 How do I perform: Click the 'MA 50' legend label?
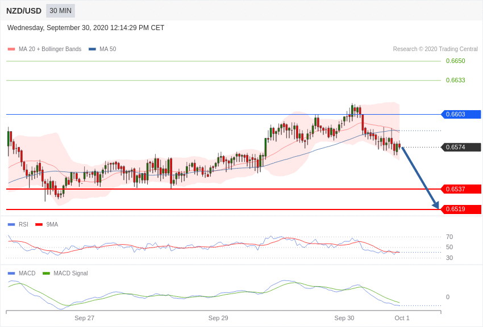(x=107, y=49)
